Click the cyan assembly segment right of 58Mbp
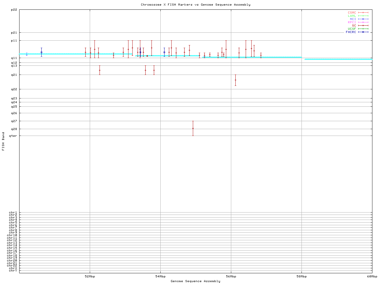378x283 pixels. [x=338, y=59]
